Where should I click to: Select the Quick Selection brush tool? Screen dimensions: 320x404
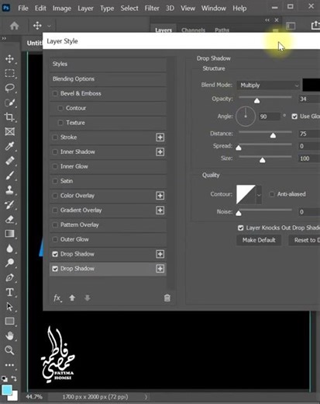coord(9,103)
